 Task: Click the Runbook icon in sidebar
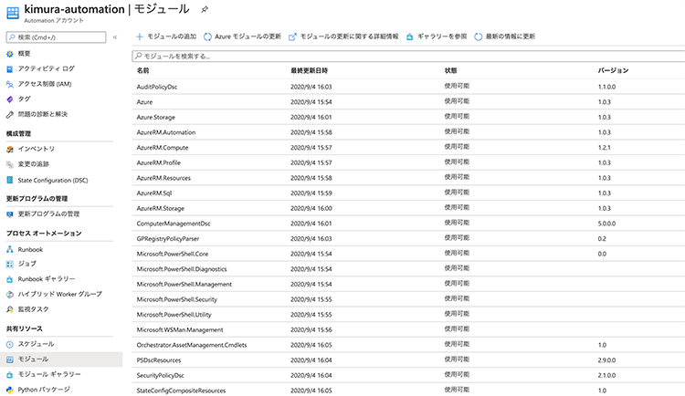11,248
